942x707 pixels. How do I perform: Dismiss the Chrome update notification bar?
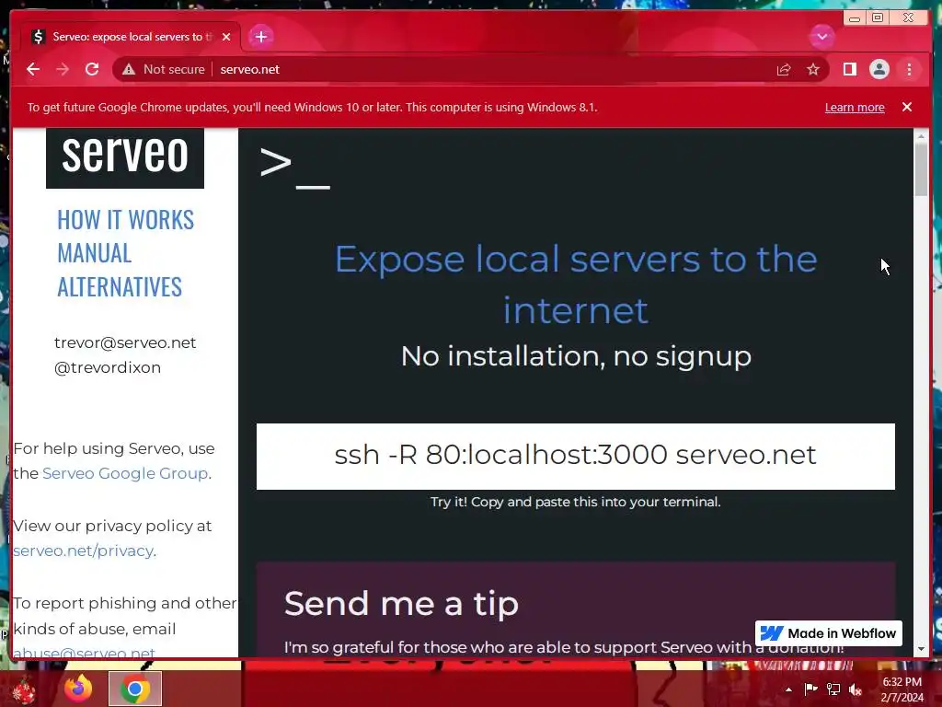907,107
